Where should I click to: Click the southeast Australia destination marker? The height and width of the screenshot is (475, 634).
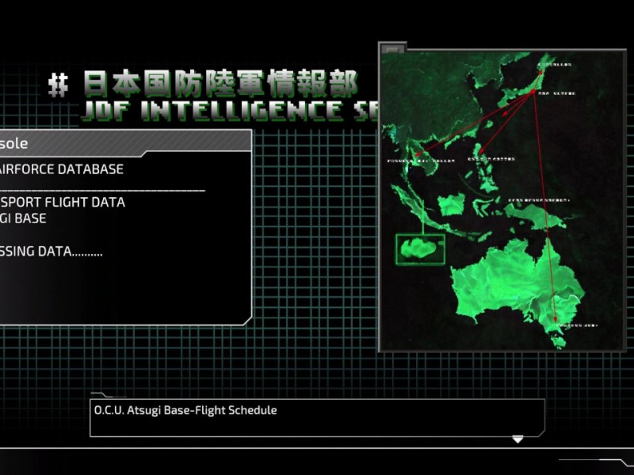557,321
